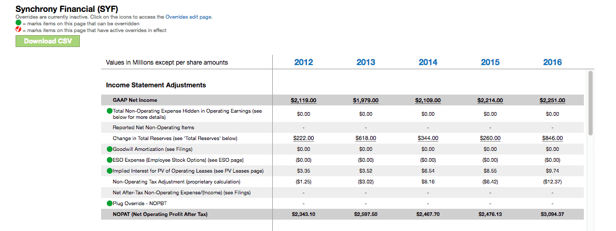The width and height of the screenshot is (616, 231).
Task: Click 2012 Non-Operating Tax Adjustment ($1.25)
Action: coord(304,182)
